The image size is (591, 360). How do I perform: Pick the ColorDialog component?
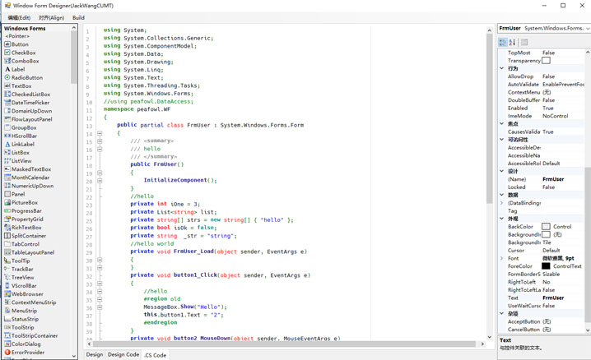pyautogui.click(x=22, y=344)
